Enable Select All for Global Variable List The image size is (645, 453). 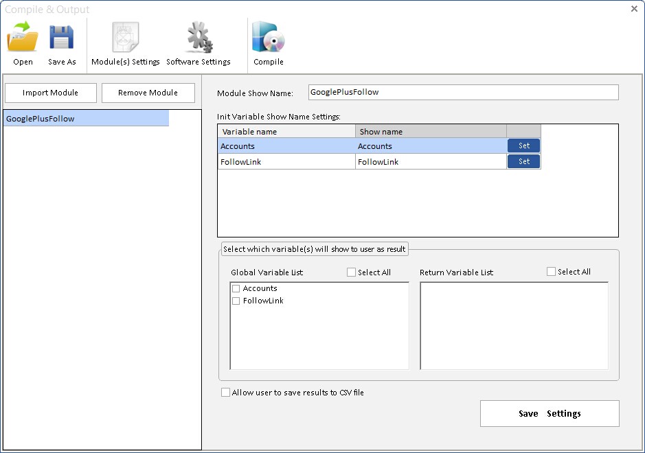pos(352,272)
